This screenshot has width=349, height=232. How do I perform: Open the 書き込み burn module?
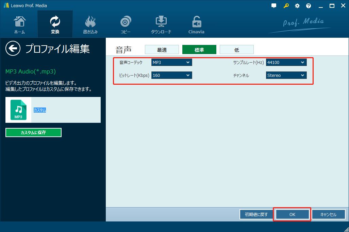(x=90, y=24)
